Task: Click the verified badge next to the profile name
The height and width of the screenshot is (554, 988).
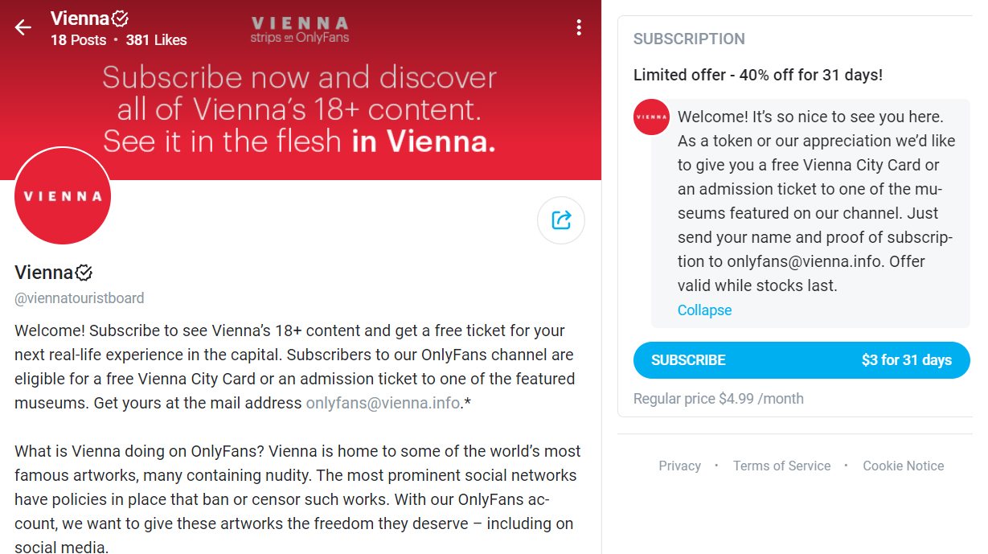Action: [x=84, y=273]
